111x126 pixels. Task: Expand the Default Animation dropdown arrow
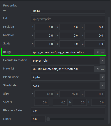tap(102, 61)
